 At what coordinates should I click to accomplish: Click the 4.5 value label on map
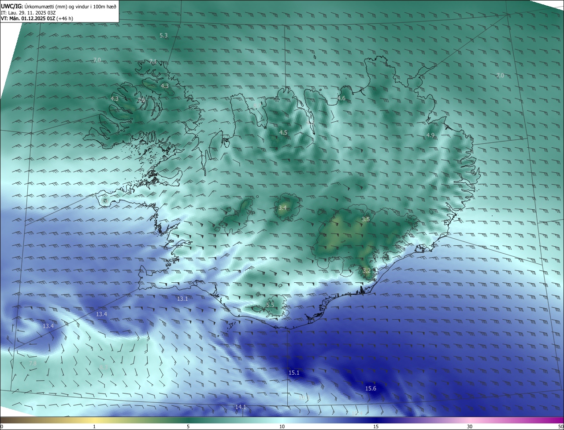point(283,132)
